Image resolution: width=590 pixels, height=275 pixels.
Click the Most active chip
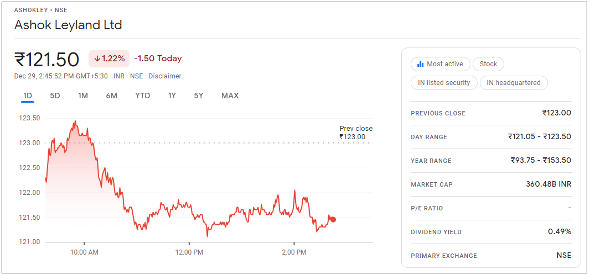point(441,64)
